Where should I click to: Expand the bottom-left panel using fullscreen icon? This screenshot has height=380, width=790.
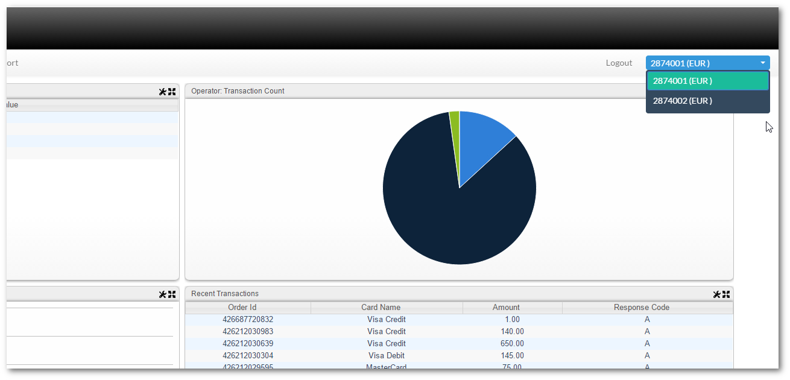tap(172, 294)
